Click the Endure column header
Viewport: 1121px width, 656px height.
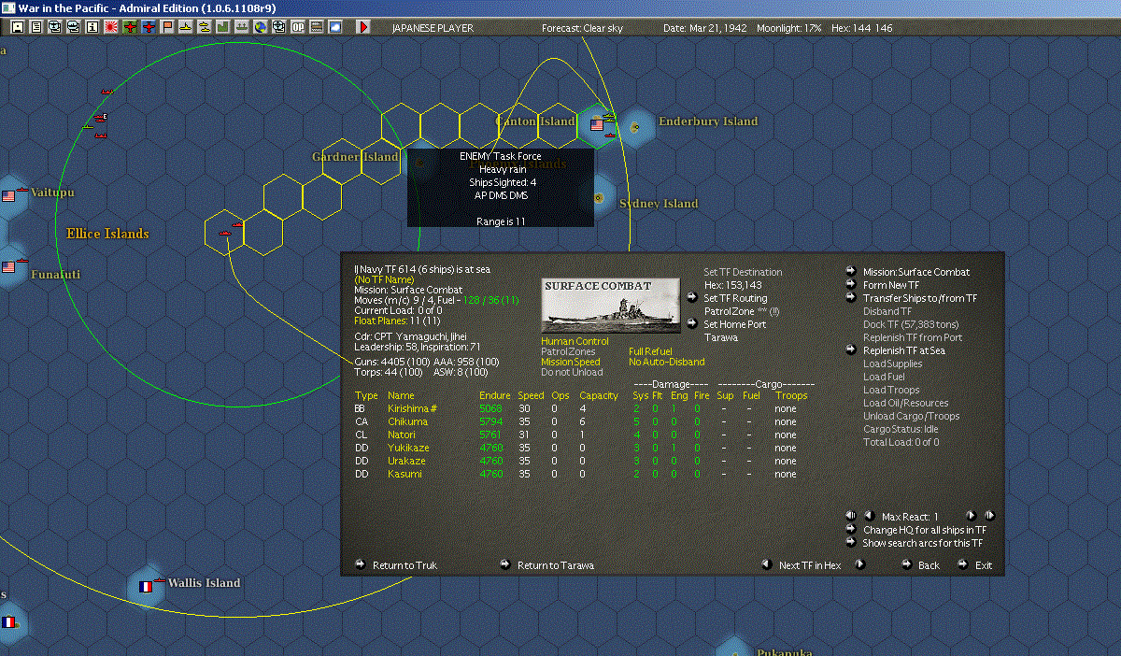(x=494, y=395)
